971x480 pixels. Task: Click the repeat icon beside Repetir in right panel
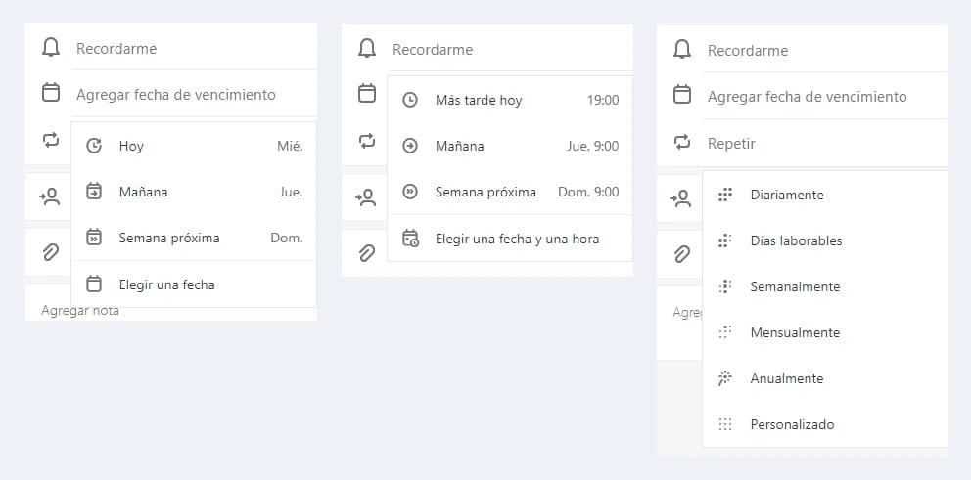coord(682,143)
